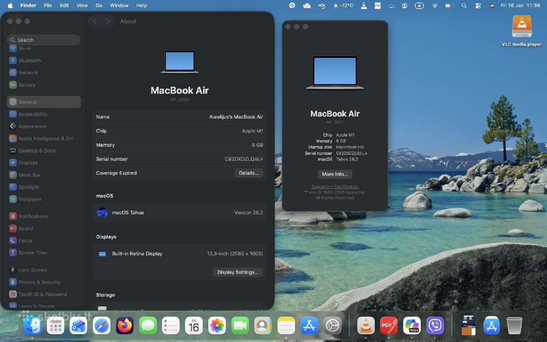Open Microsoft Outlook from the Dock

tap(78, 326)
